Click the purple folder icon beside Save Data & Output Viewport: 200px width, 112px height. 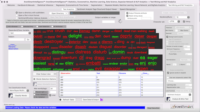pyautogui.click(x=101, y=100)
